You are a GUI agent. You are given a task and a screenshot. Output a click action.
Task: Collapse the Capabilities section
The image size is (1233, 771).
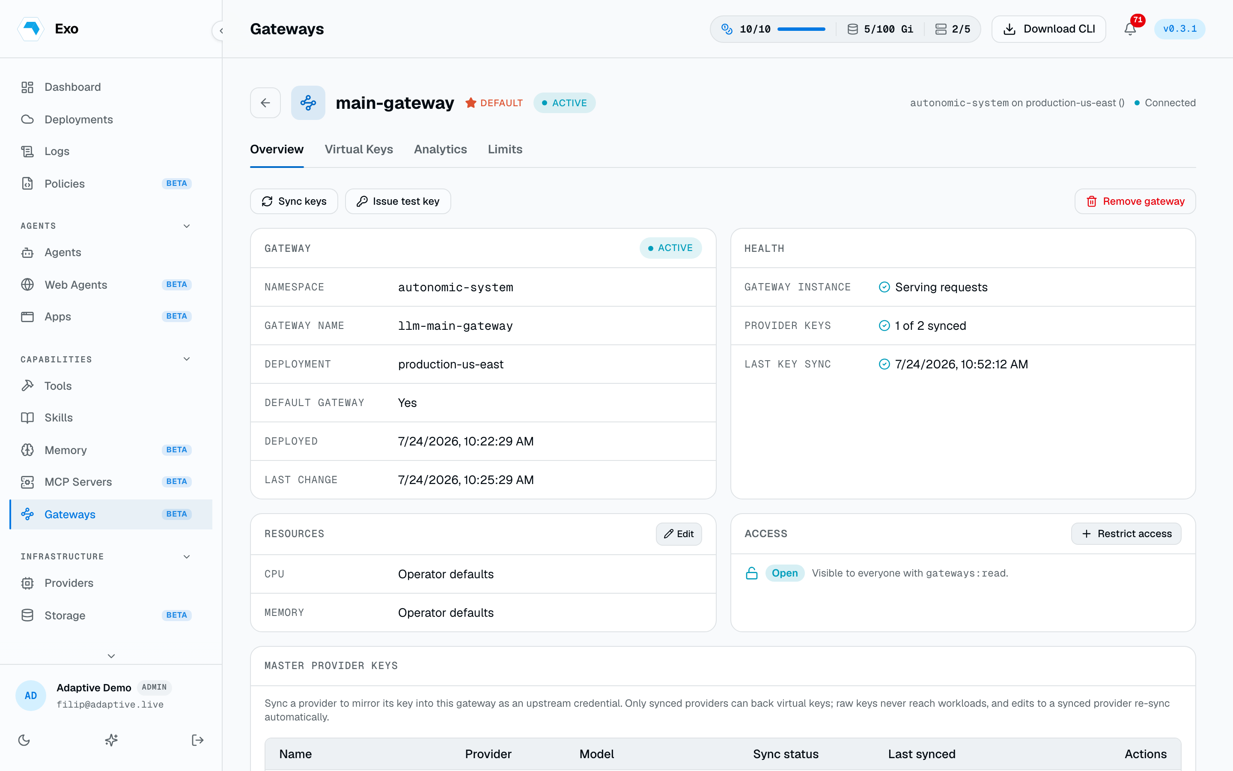tap(187, 359)
